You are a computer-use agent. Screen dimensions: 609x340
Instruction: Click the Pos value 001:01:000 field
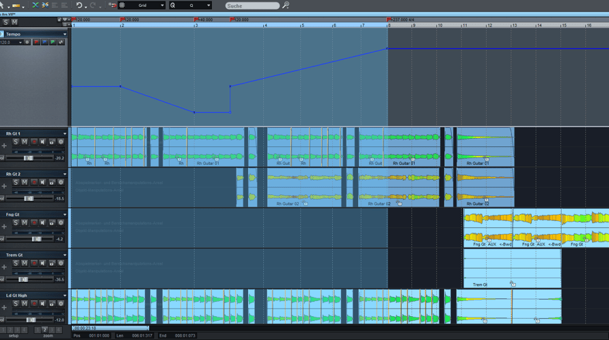99,336
